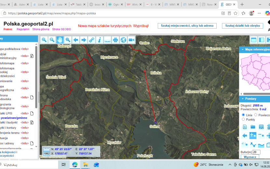Click the layer list scroll-up arrow
Image resolution: width=270 pixels, height=169 pixels.
coord(36,44)
